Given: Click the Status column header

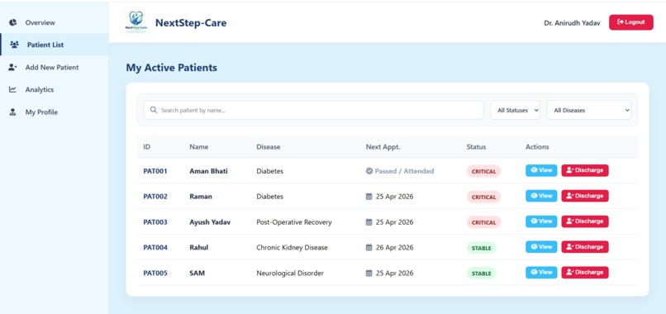Looking at the screenshot, I should [x=476, y=147].
